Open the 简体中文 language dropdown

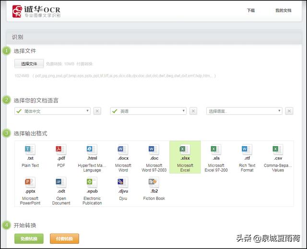tap(52, 111)
